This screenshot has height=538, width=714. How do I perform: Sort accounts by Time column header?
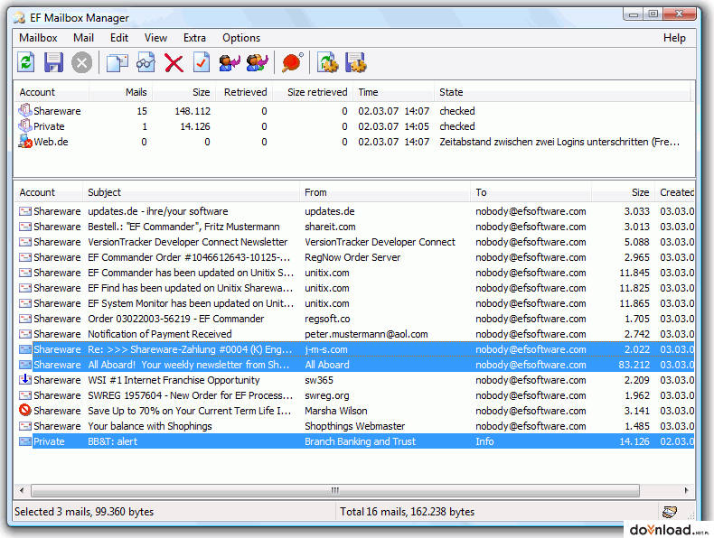[x=393, y=92]
